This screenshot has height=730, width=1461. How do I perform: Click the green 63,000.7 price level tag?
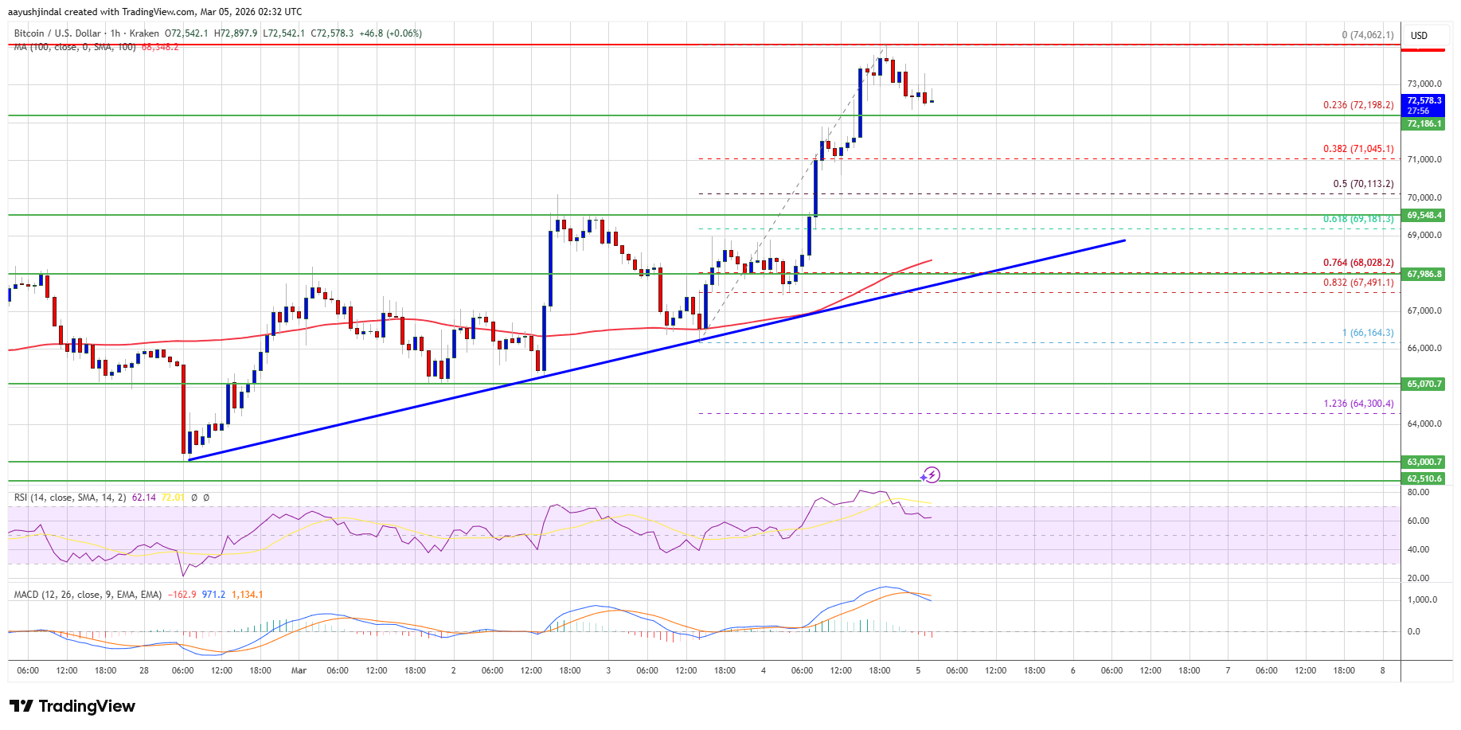point(1424,462)
